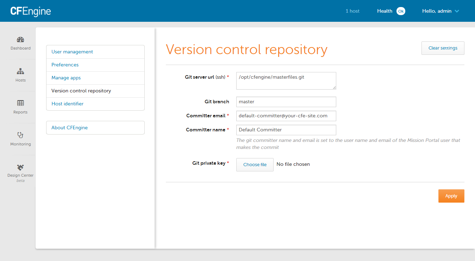Select Version control repository menu item

(x=95, y=91)
